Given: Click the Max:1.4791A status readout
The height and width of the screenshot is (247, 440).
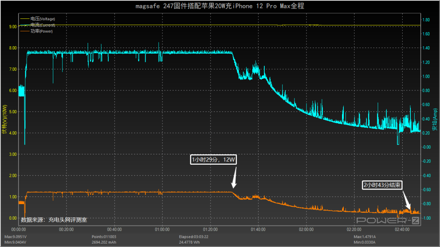Looking at the screenshot, I should click(x=365, y=237).
